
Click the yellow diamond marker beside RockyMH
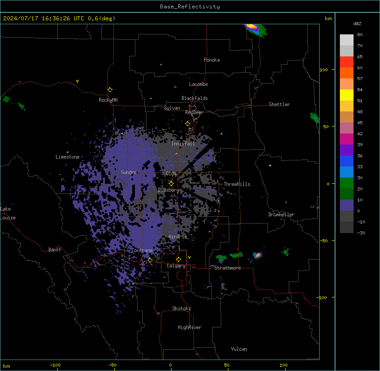110,90
